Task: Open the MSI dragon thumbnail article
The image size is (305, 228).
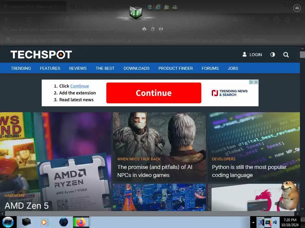Action: [245, 197]
